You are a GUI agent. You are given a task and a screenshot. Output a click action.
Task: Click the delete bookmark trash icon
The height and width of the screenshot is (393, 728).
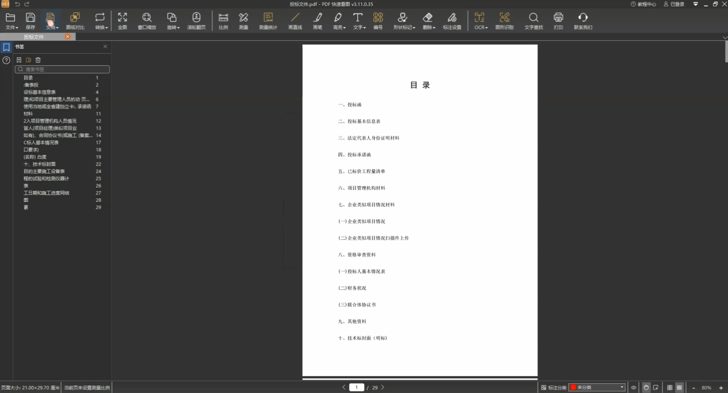(x=38, y=60)
